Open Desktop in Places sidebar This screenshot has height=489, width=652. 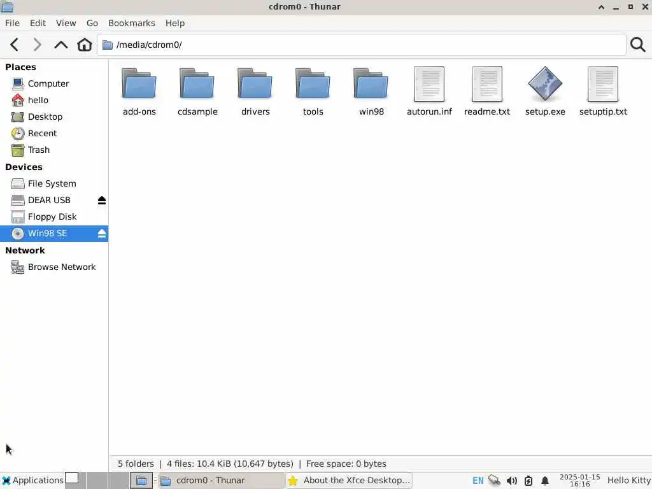pos(54,117)
